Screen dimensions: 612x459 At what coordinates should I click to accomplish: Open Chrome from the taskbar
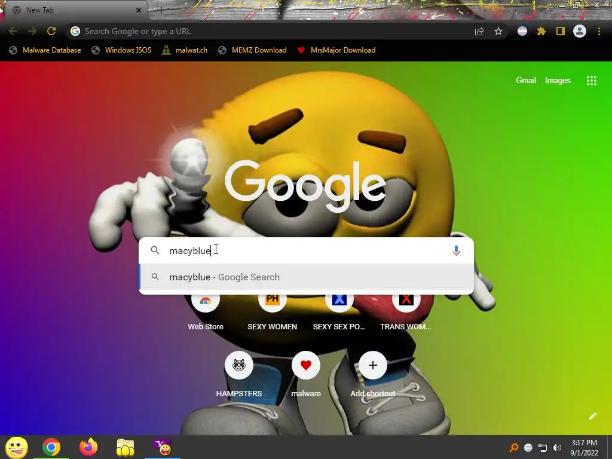(x=51, y=447)
